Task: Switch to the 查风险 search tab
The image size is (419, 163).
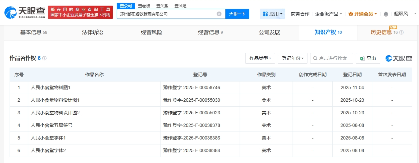Action: click(180, 6)
